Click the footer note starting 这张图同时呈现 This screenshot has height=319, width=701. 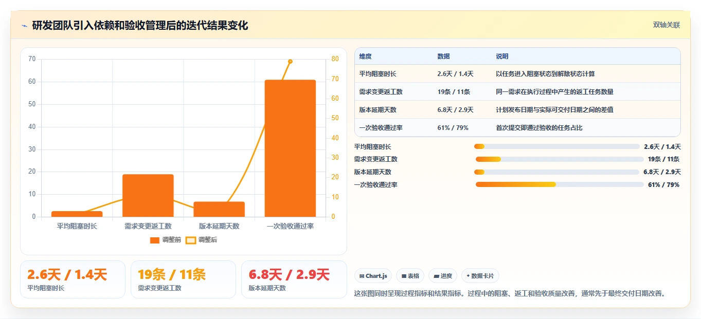[x=511, y=294]
